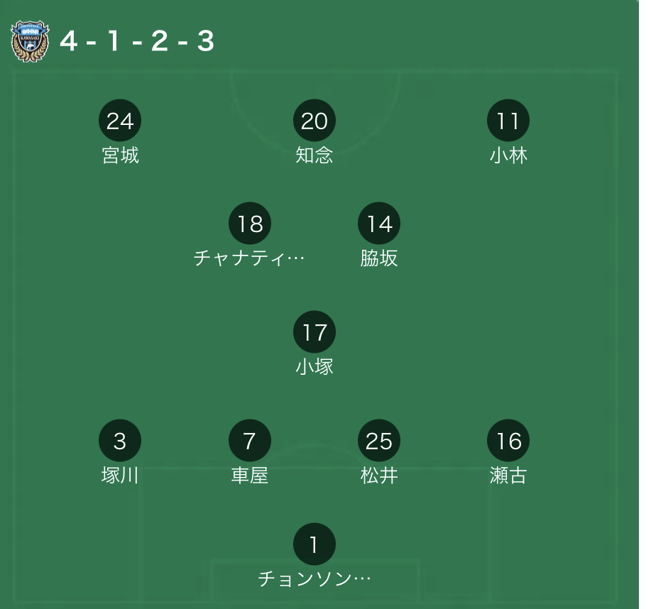Screen dimensions: 651x609
Task: Select player number 16 circle
Action: tap(508, 441)
